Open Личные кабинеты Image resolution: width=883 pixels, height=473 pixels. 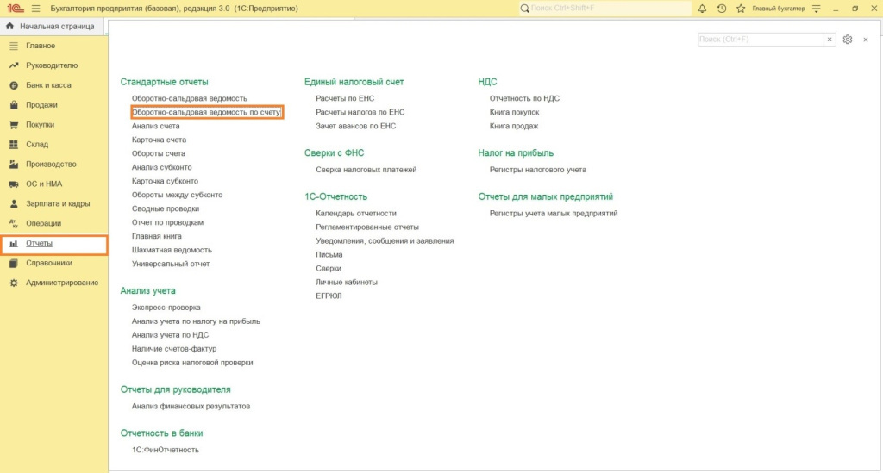[347, 283]
